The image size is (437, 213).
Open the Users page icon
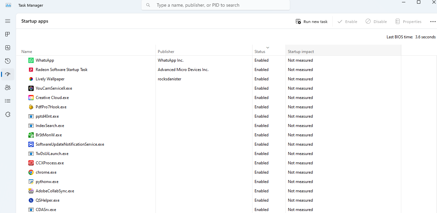tap(8, 88)
